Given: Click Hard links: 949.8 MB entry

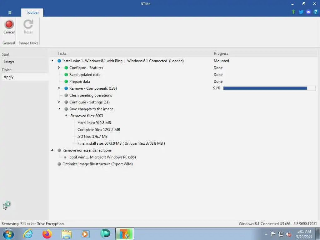Looking at the screenshot, I should (94, 122).
